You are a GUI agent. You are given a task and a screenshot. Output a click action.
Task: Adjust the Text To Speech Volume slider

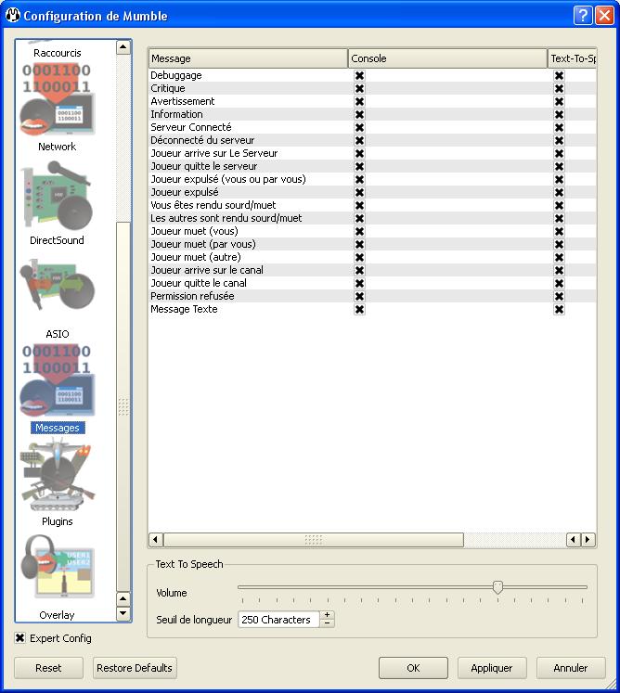[497, 587]
